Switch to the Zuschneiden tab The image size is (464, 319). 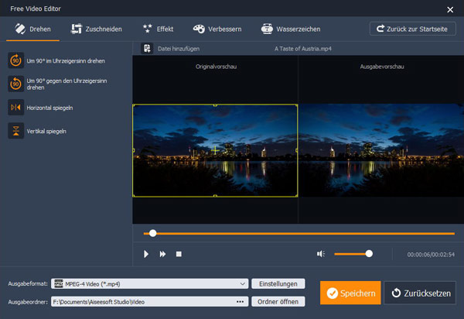tap(97, 29)
